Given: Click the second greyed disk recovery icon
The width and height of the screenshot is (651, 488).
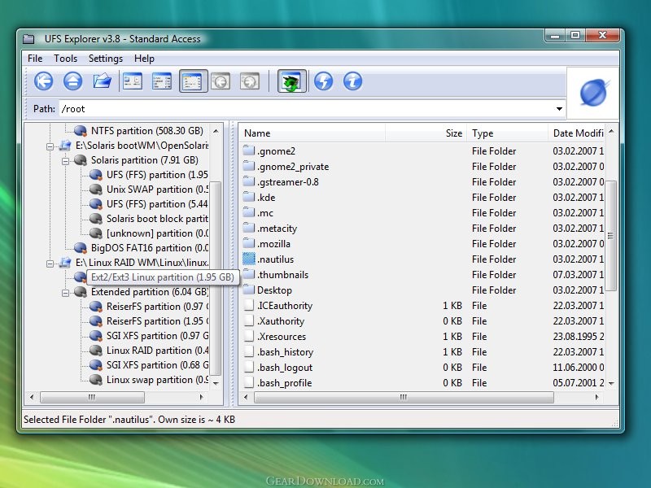Looking at the screenshot, I should pyautogui.click(x=250, y=81).
